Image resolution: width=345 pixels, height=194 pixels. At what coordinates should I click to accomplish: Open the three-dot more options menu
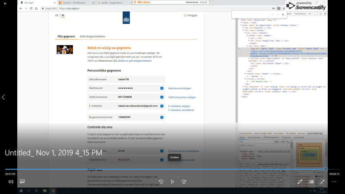(x=334, y=181)
